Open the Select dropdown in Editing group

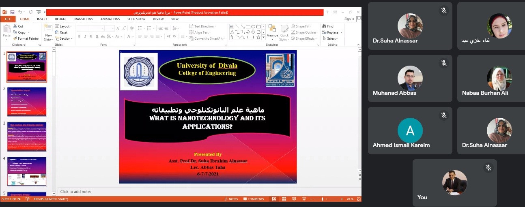pyautogui.click(x=329, y=38)
